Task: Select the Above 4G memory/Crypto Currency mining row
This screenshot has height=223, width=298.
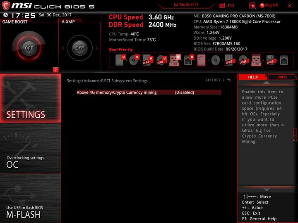Action: (x=149, y=93)
